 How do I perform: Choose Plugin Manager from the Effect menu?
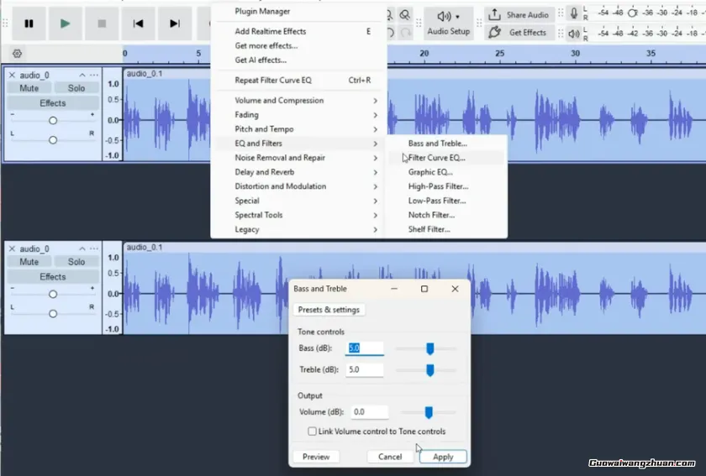pyautogui.click(x=262, y=12)
